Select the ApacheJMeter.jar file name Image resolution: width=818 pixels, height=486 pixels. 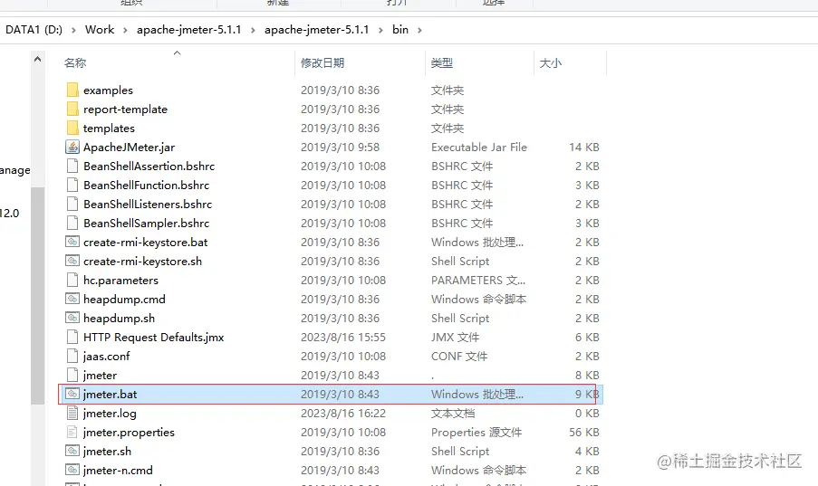coord(129,147)
